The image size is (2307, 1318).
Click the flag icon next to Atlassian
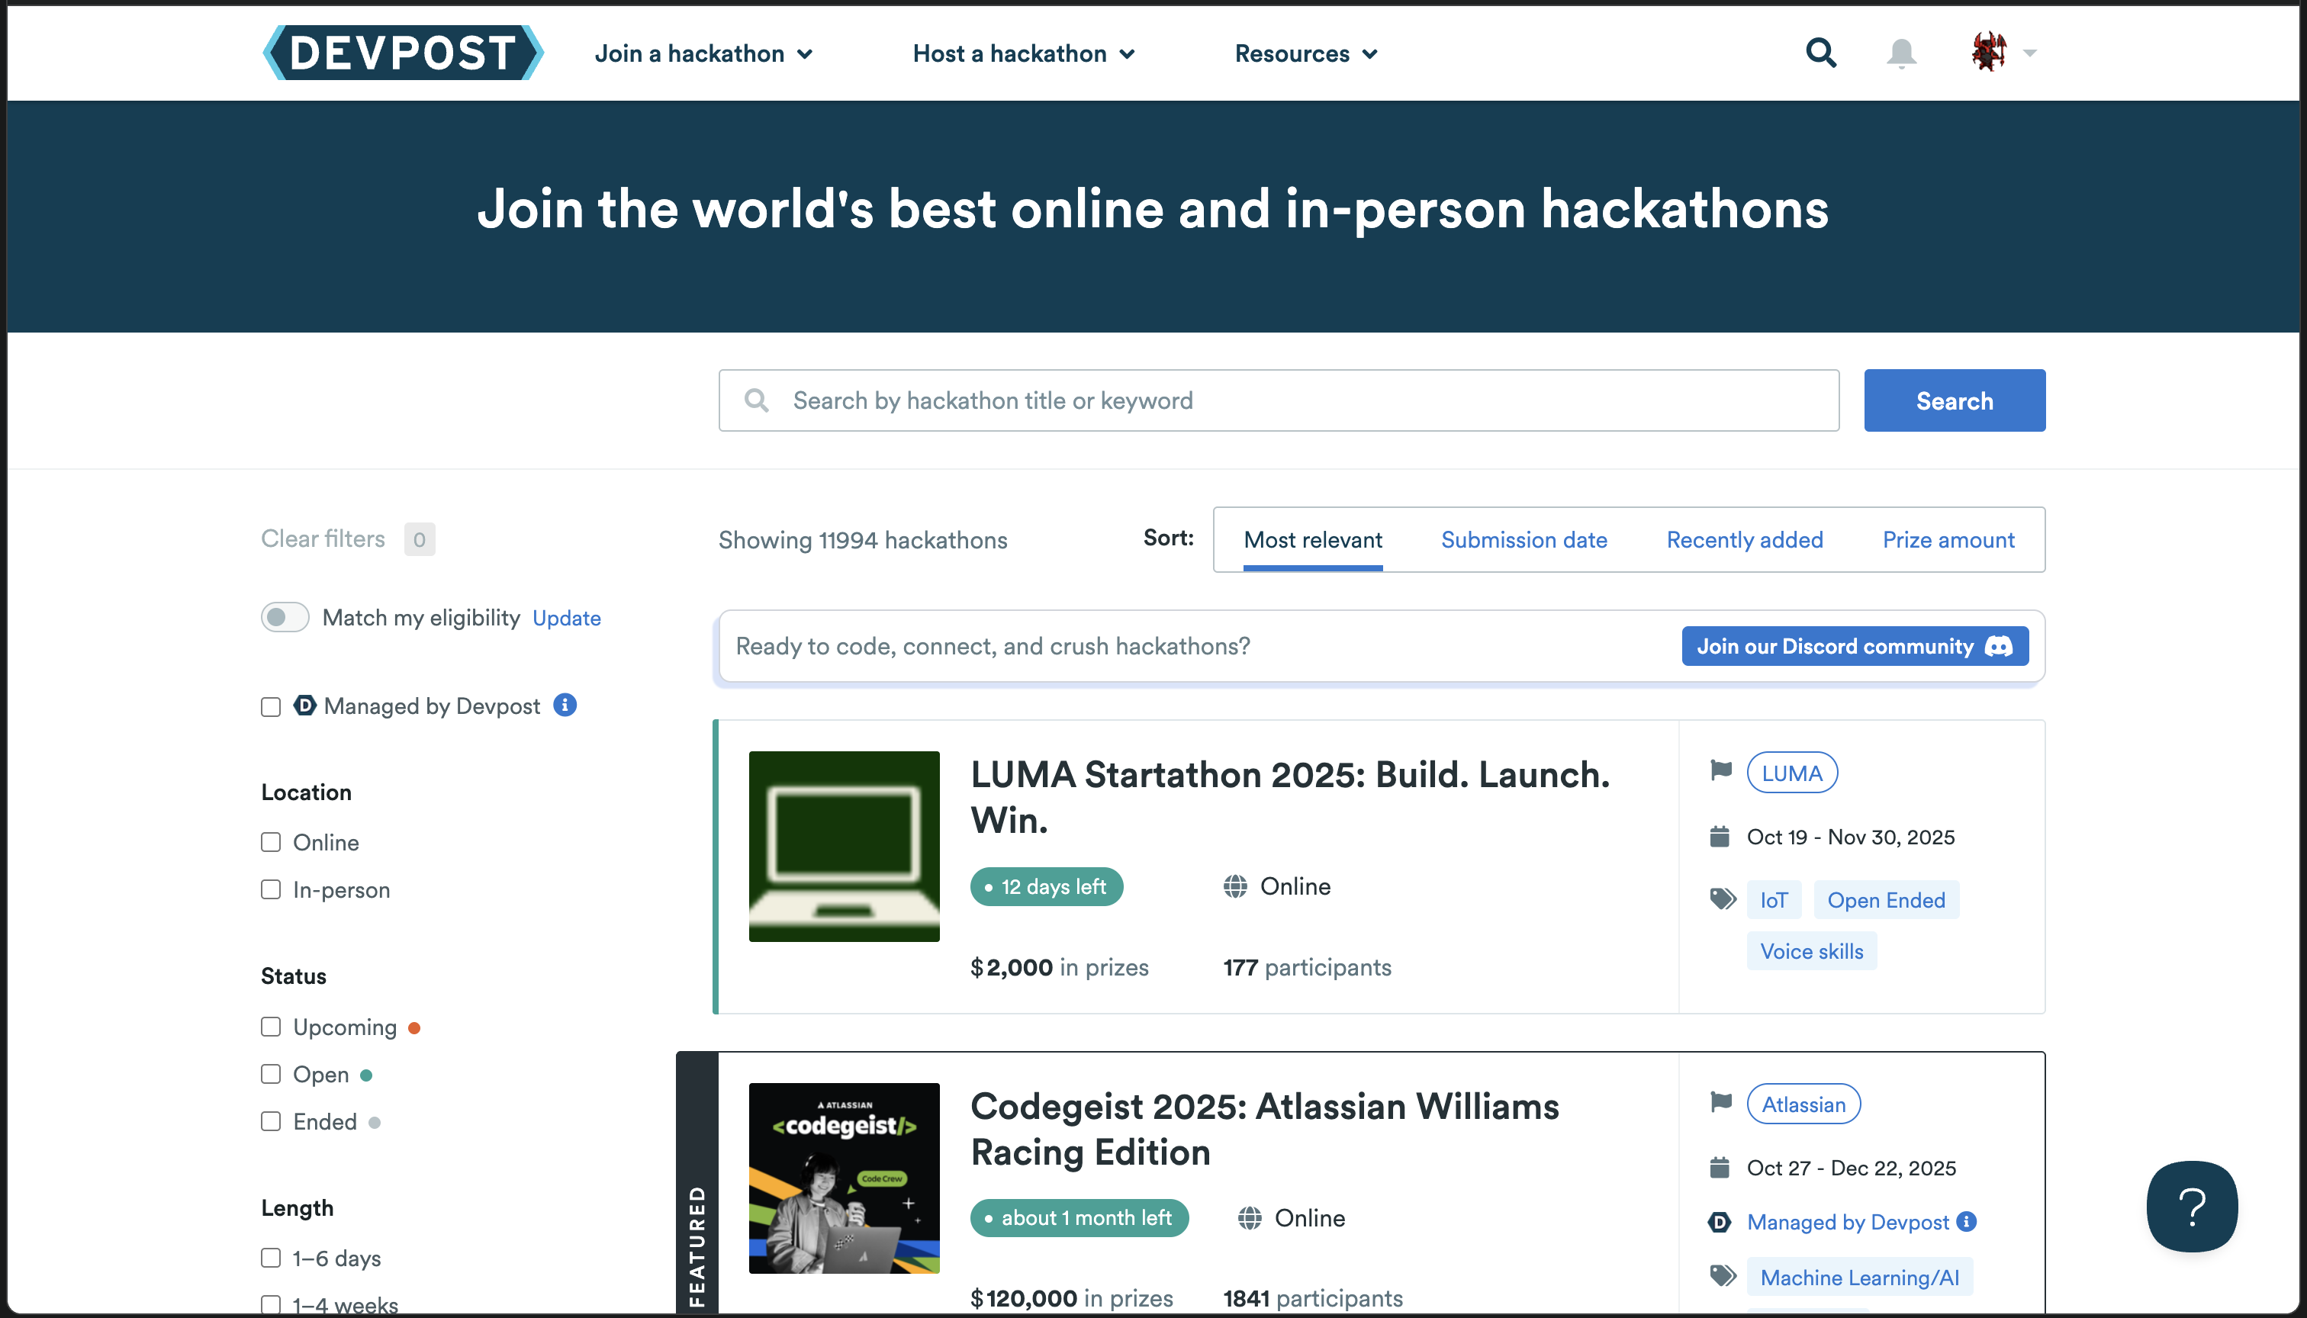tap(1721, 1101)
